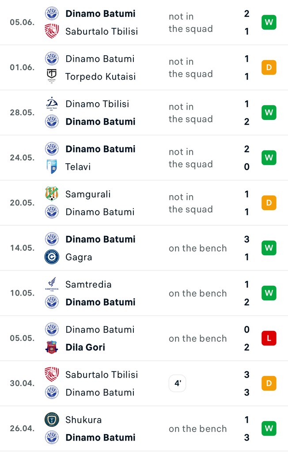
Task: Click the D badge for 20.05. match
Action: point(269,203)
